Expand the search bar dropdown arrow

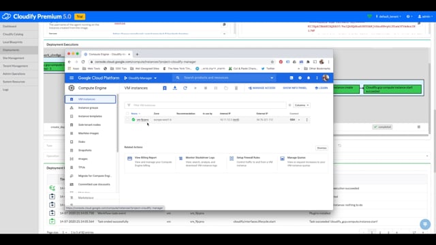(272, 78)
